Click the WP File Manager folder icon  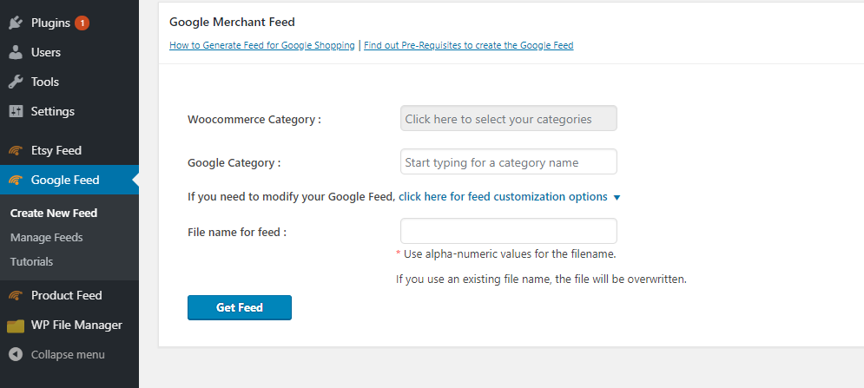tap(16, 326)
